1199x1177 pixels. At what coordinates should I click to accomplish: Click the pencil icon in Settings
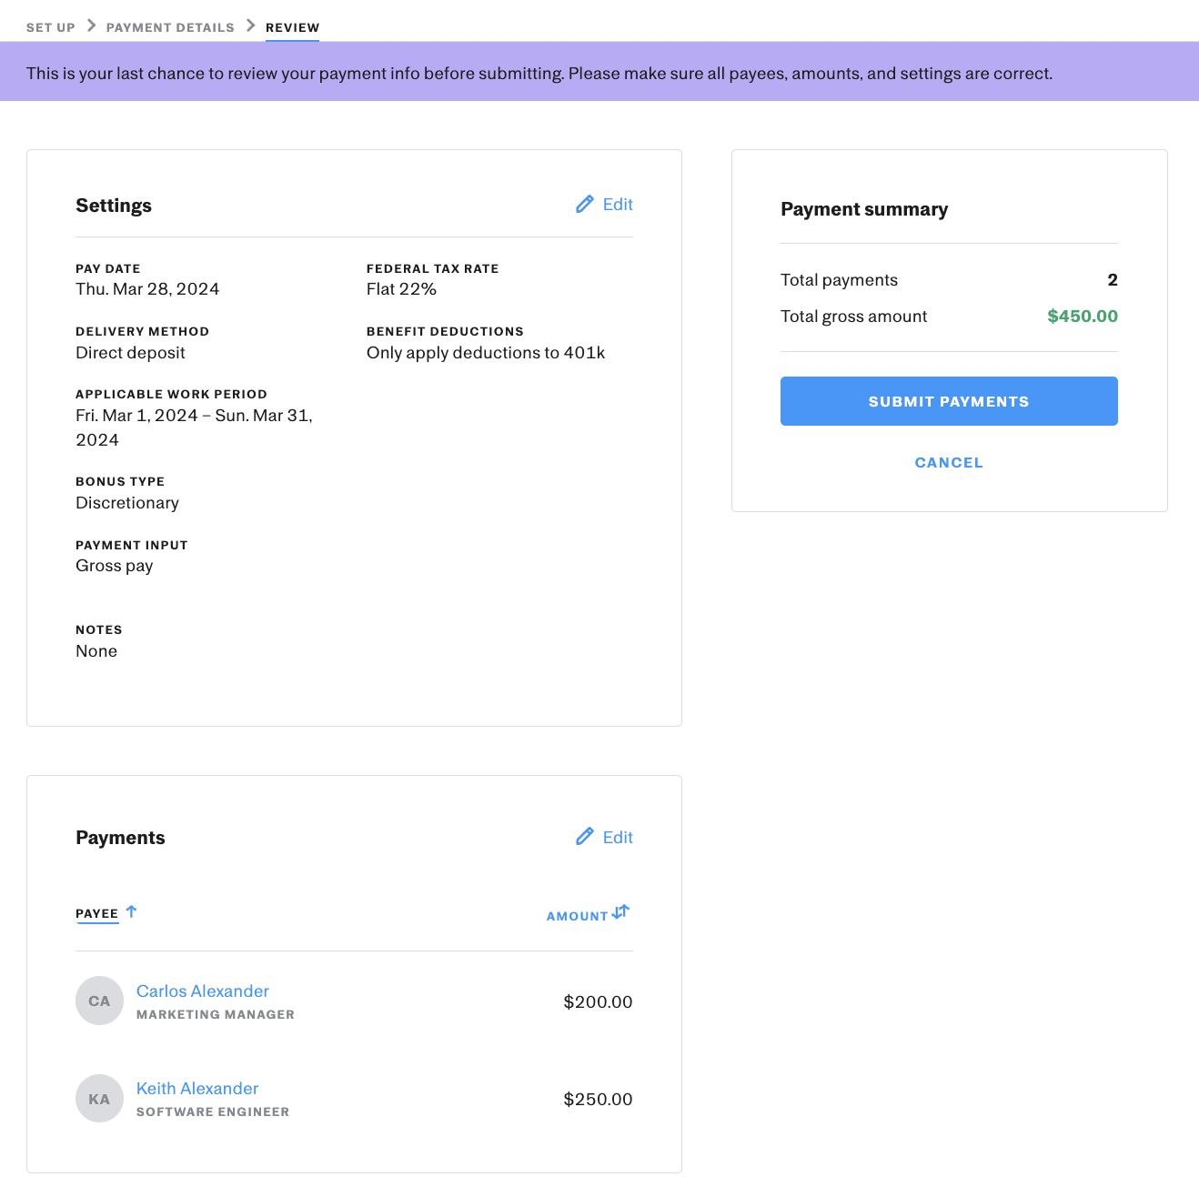[584, 205]
